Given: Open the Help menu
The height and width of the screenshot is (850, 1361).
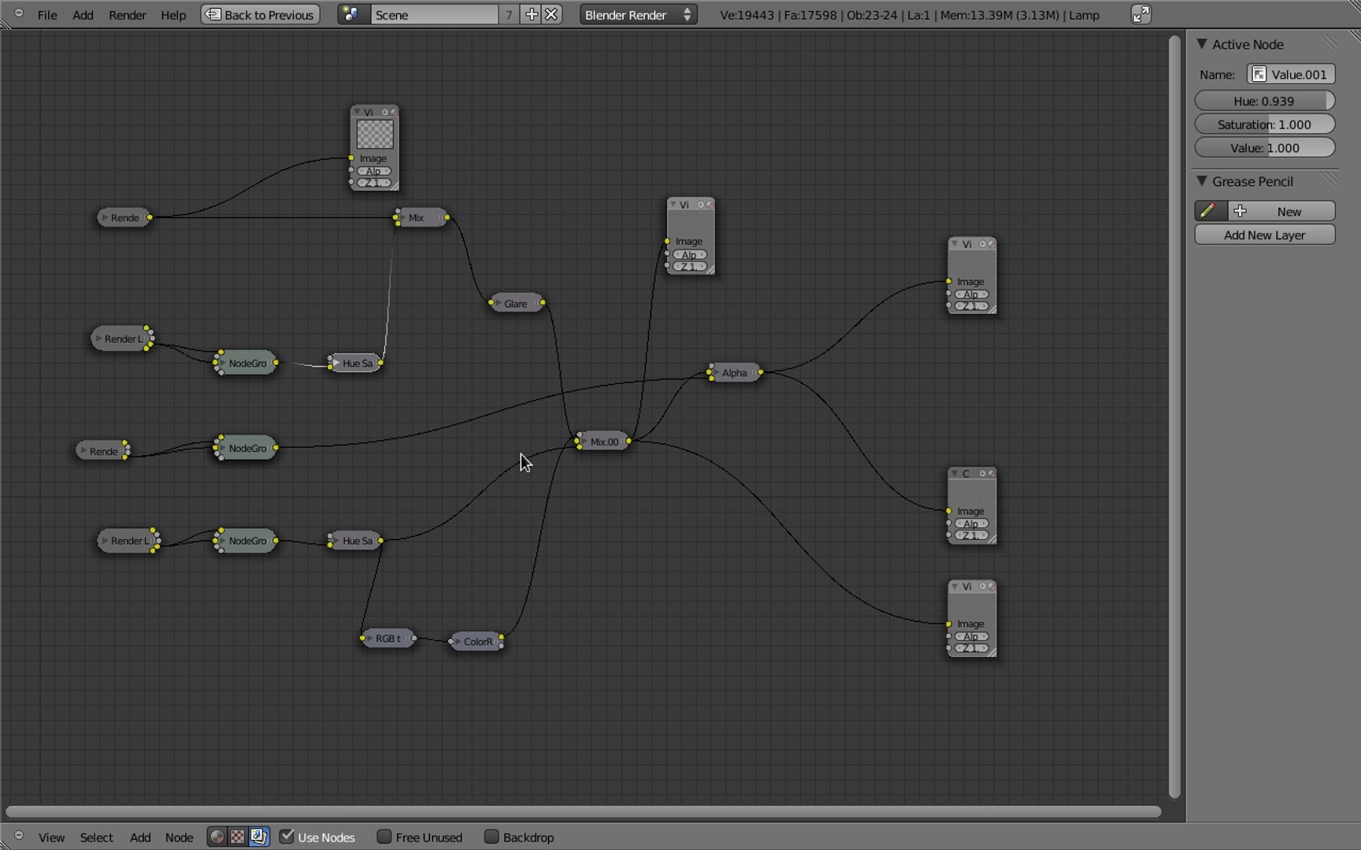Looking at the screenshot, I should [x=173, y=15].
